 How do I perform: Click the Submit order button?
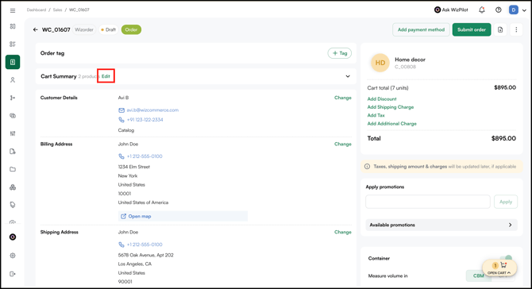tap(472, 30)
